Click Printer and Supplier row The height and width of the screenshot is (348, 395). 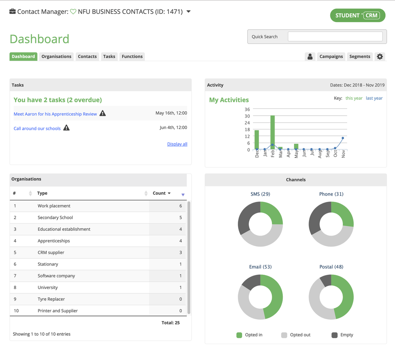click(98, 310)
